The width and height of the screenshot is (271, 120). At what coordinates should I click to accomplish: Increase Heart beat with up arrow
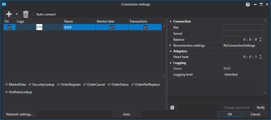[260, 56]
